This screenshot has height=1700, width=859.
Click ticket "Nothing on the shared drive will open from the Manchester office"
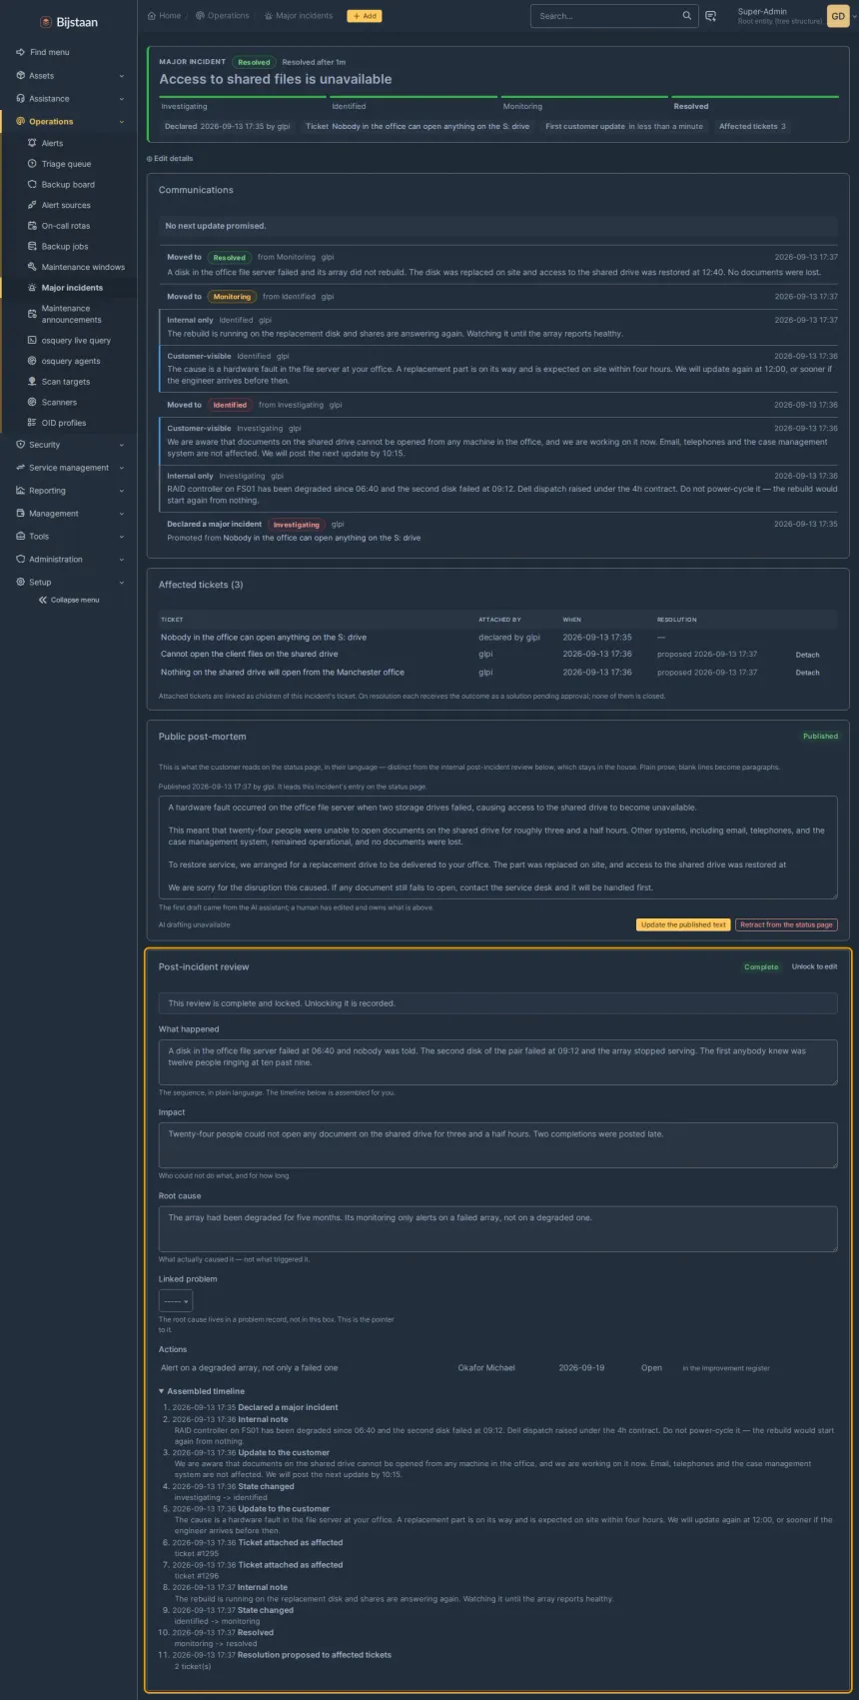click(283, 672)
